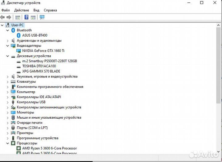Click the blue Help question mark toolbar icon
Image resolution: width=222 pixels, height=162 pixels.
(27, 17)
